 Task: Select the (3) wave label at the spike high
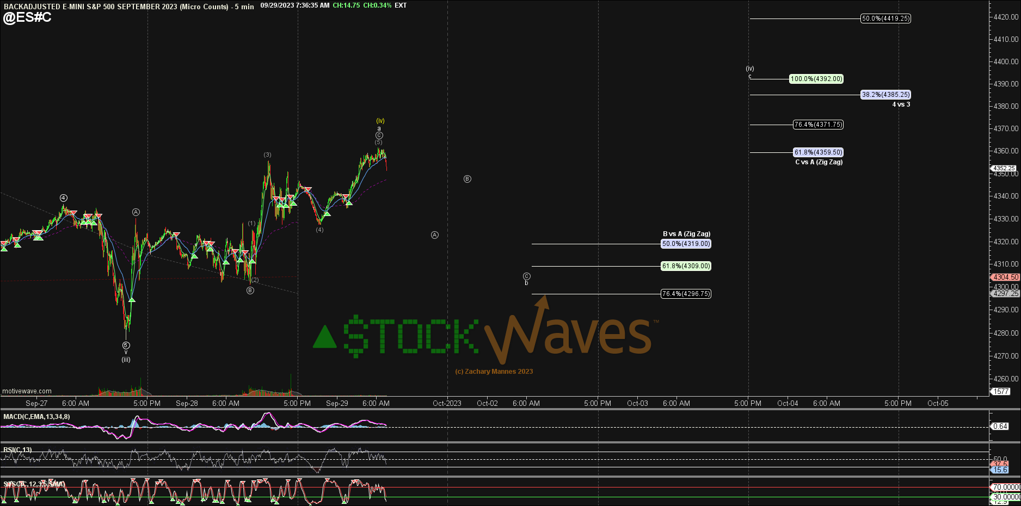point(268,155)
